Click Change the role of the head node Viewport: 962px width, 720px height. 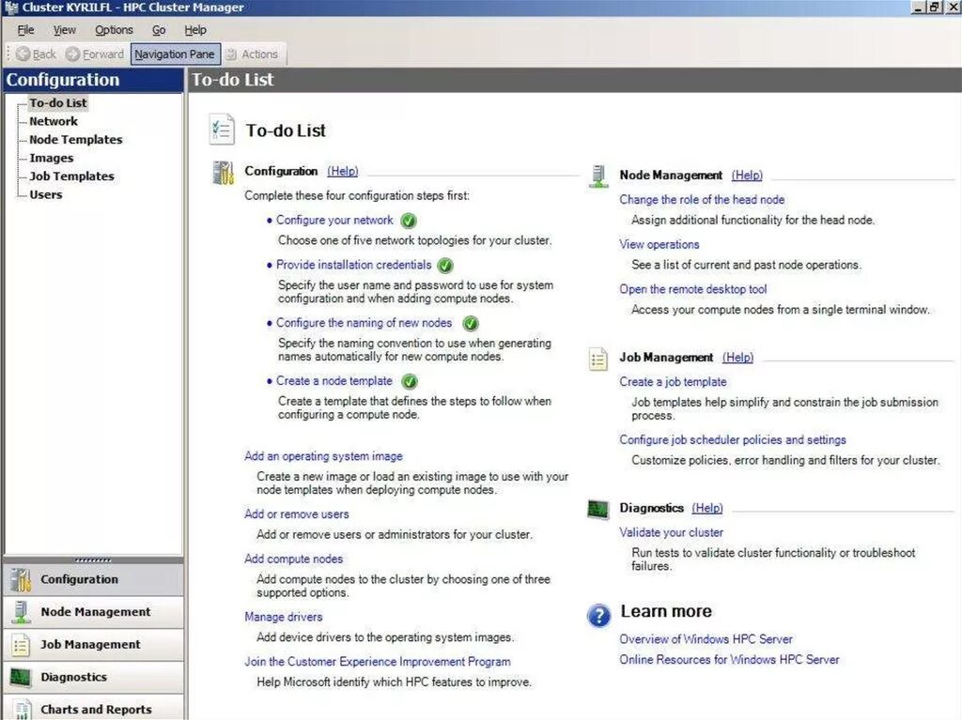[702, 200]
